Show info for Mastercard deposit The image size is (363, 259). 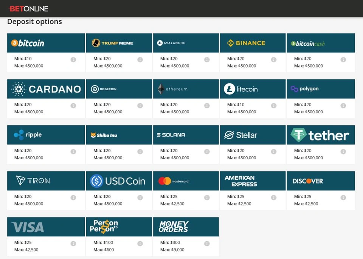(x=207, y=198)
